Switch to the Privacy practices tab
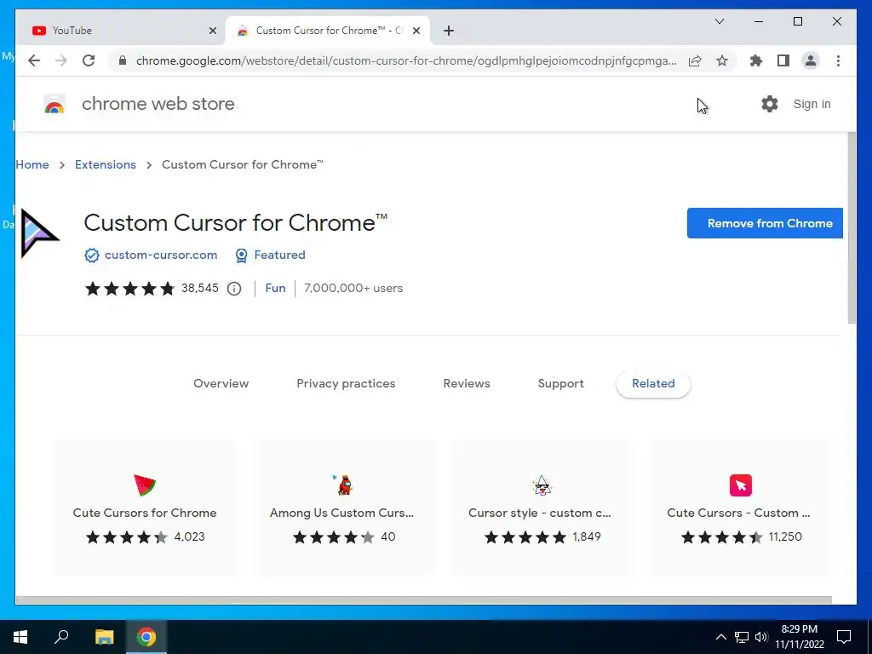 346,383
